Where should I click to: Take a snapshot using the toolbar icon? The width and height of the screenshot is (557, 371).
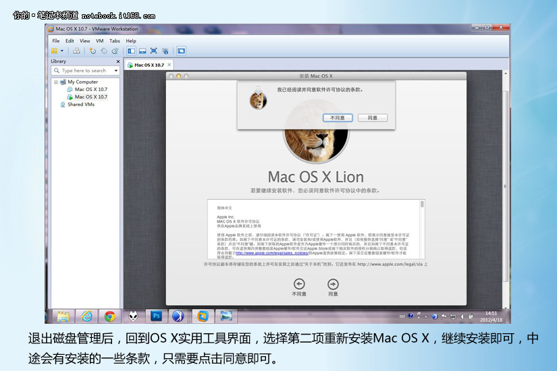[x=92, y=51]
